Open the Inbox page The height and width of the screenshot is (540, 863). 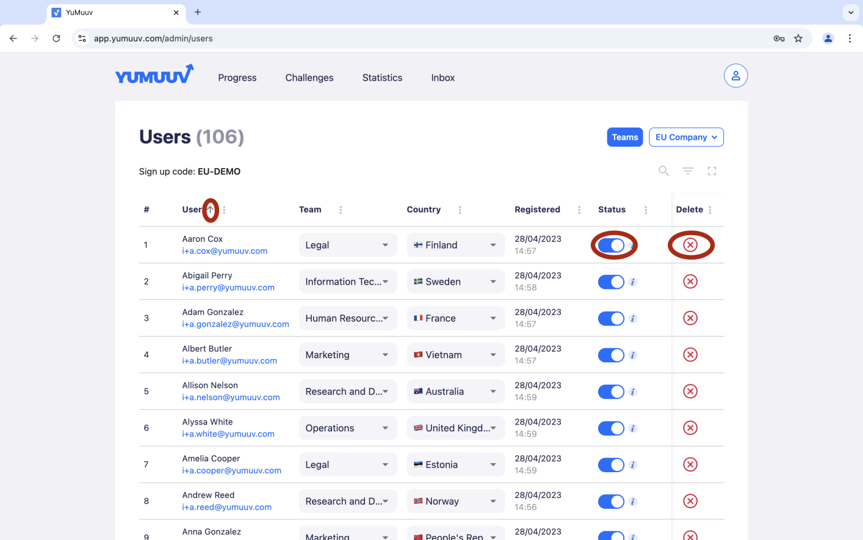(x=443, y=78)
